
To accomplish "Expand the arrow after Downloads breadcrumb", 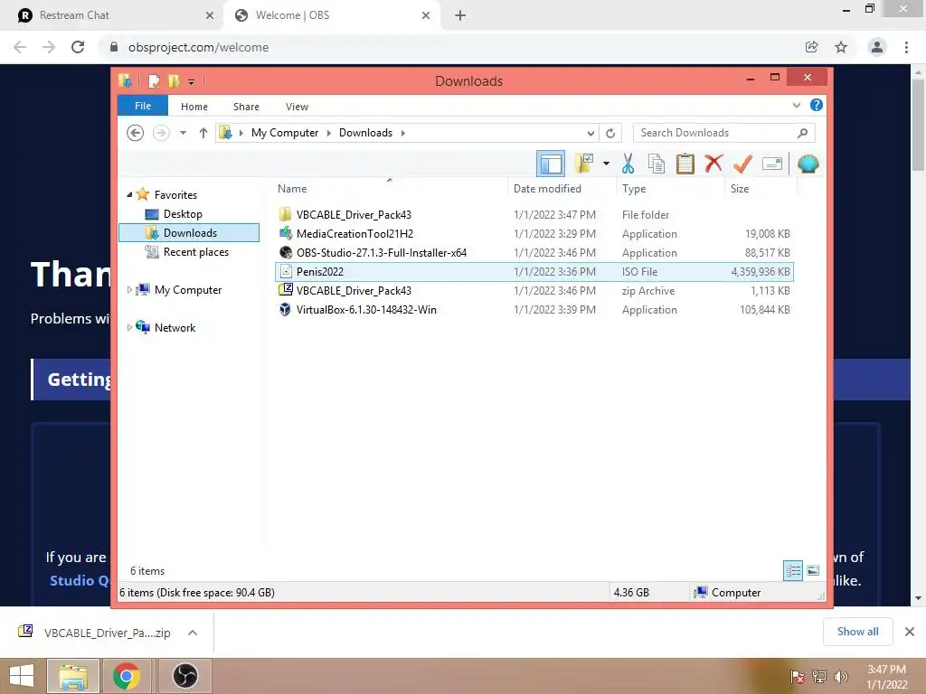I will tap(402, 133).
